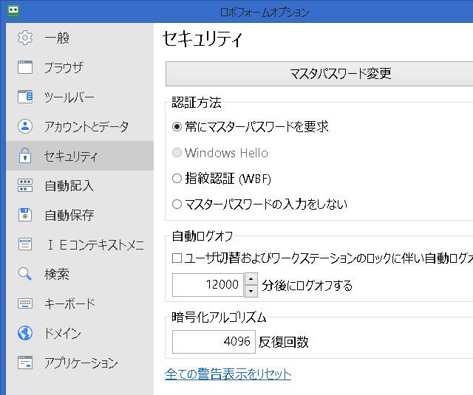Click the browser window icon beside ブラウザ
Image resolution: width=473 pixels, height=395 pixels.
[x=25, y=68]
